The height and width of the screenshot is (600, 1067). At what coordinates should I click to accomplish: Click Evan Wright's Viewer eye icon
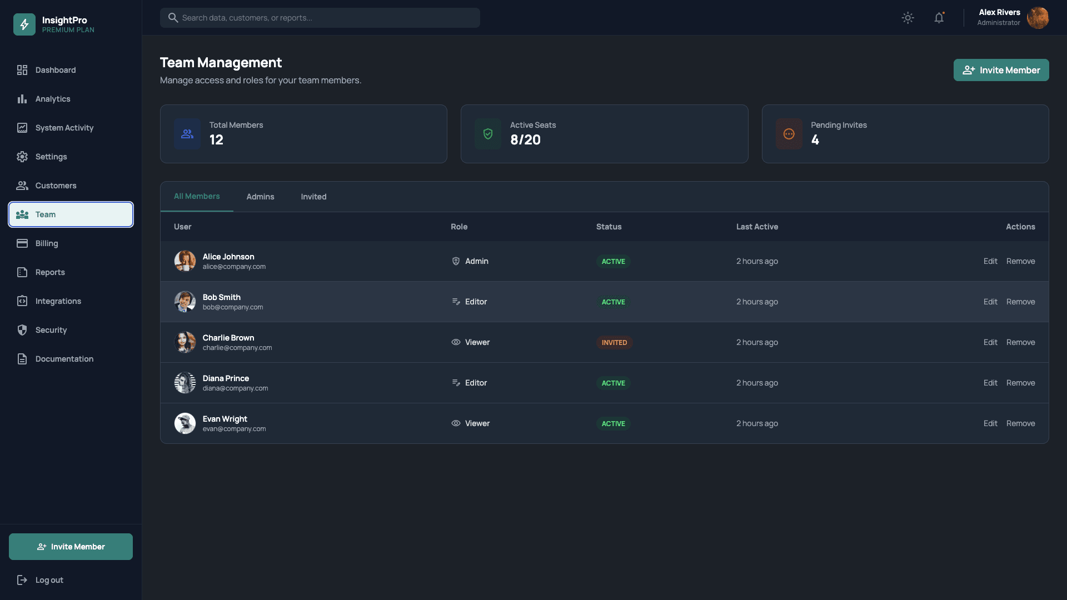(456, 423)
